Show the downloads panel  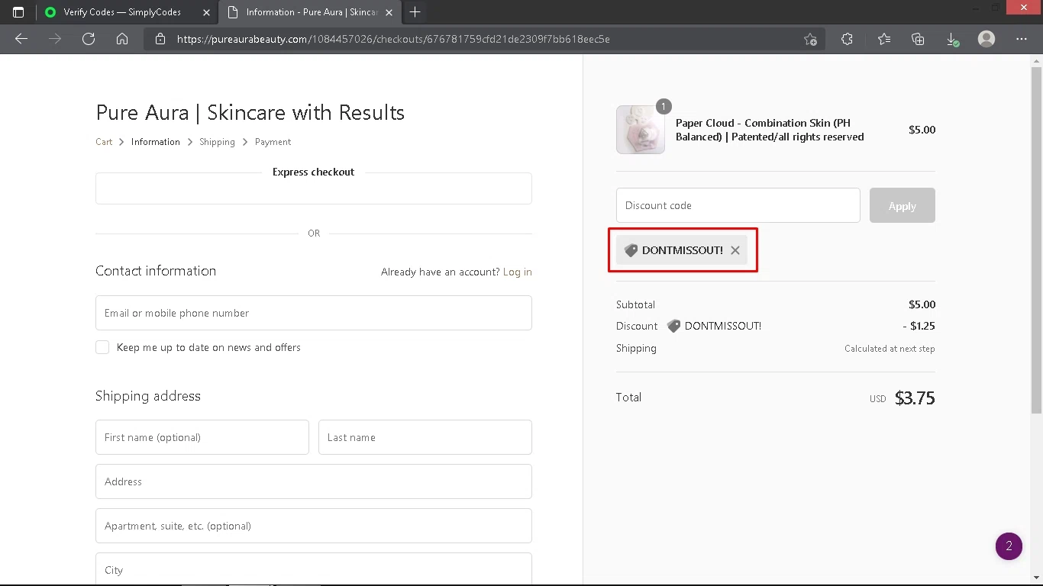pos(952,39)
